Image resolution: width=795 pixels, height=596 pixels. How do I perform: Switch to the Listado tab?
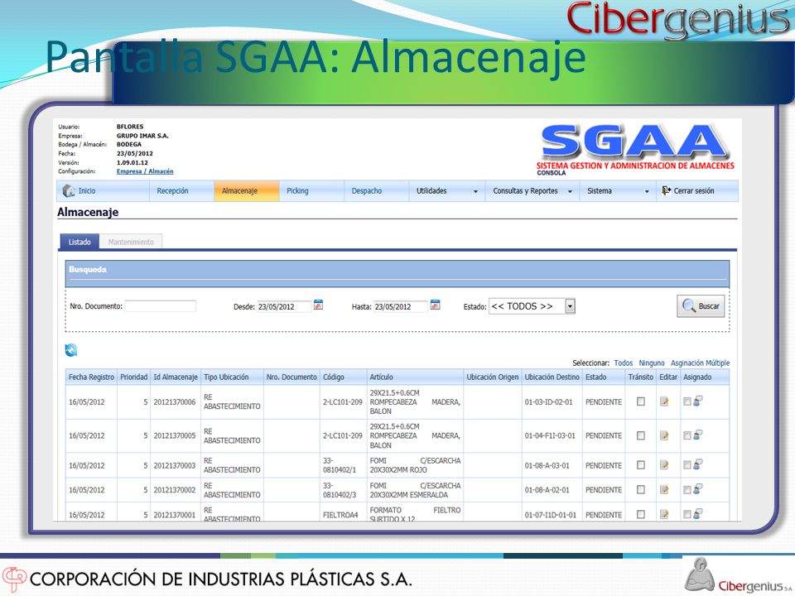pos(79,243)
